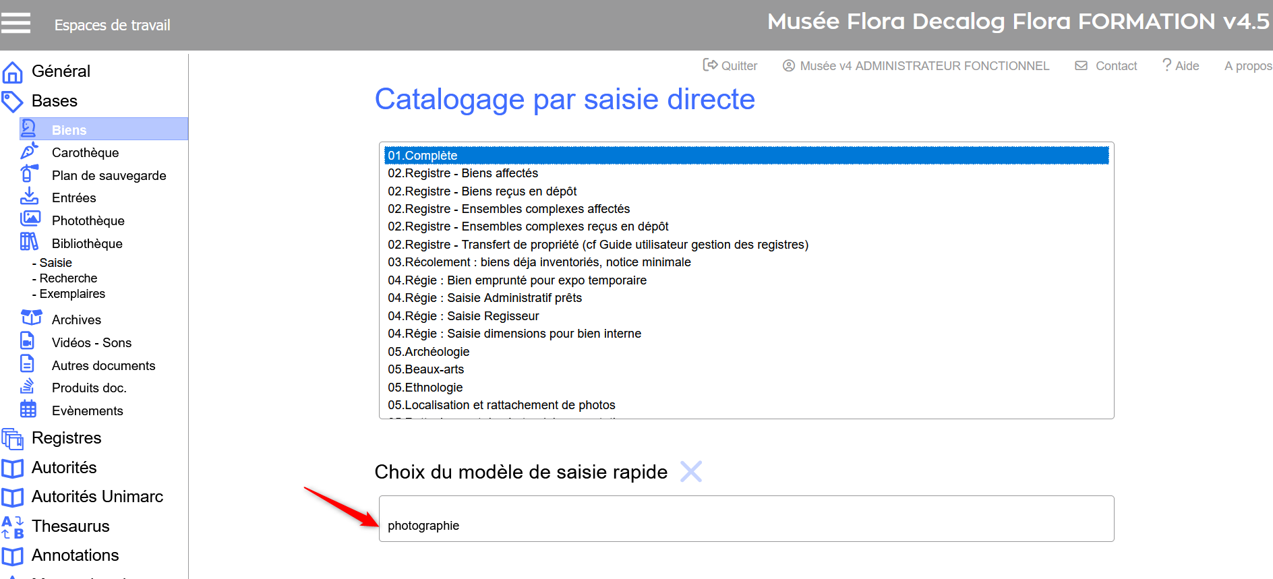Image resolution: width=1273 pixels, height=579 pixels.
Task: Click the Carothèque icon in sidebar
Action: [x=29, y=152]
